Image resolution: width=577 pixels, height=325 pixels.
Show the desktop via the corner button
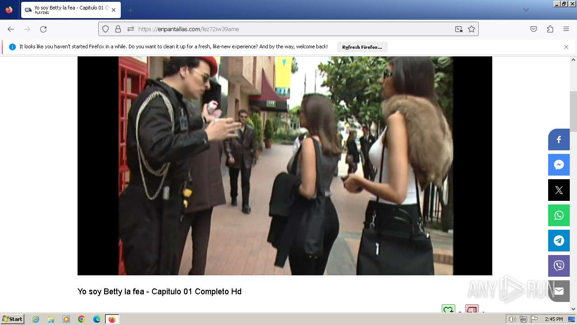pyautogui.click(x=572, y=319)
